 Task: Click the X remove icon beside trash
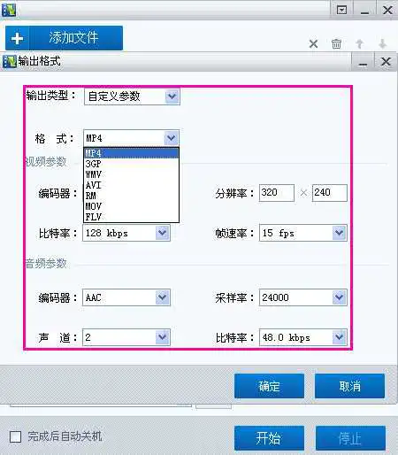pos(313,44)
